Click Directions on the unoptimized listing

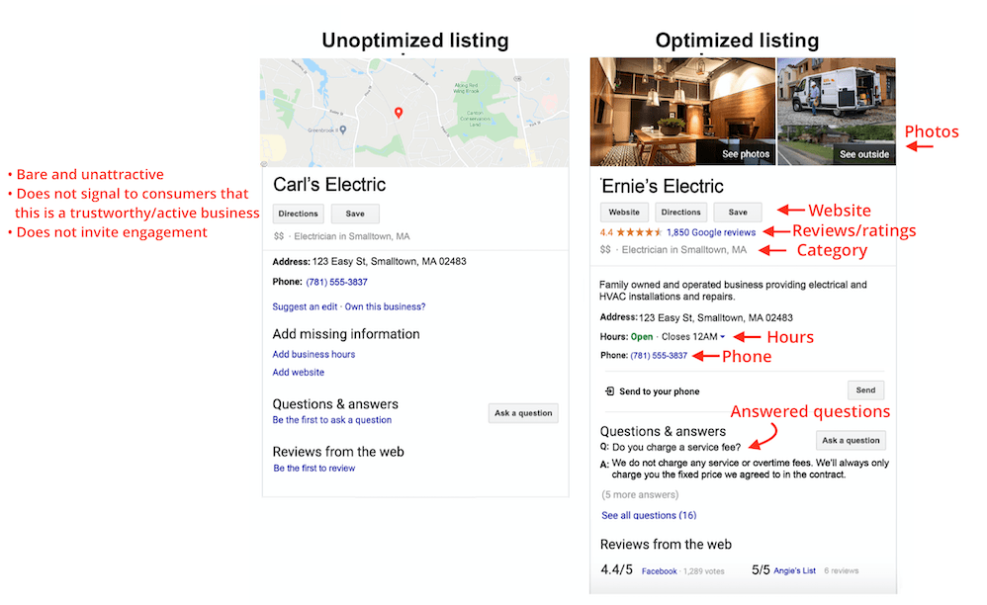[x=298, y=213]
